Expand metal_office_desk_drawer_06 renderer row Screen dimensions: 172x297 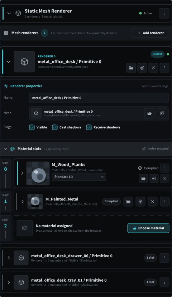click(9, 258)
